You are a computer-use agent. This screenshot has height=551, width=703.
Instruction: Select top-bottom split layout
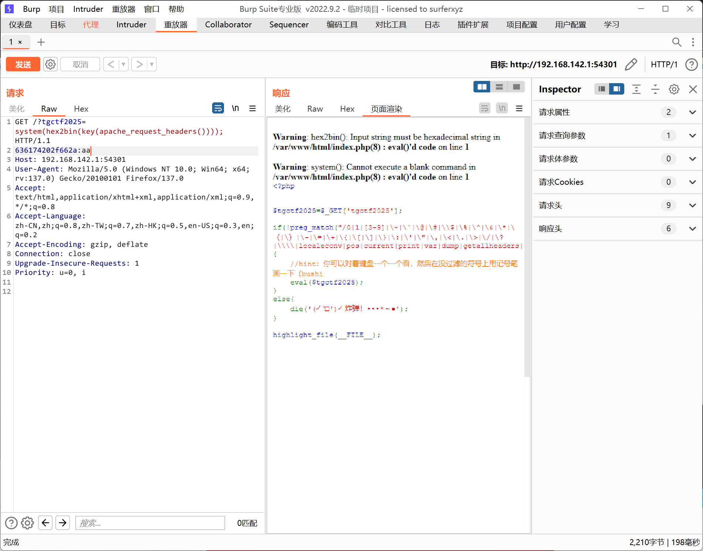(x=499, y=87)
